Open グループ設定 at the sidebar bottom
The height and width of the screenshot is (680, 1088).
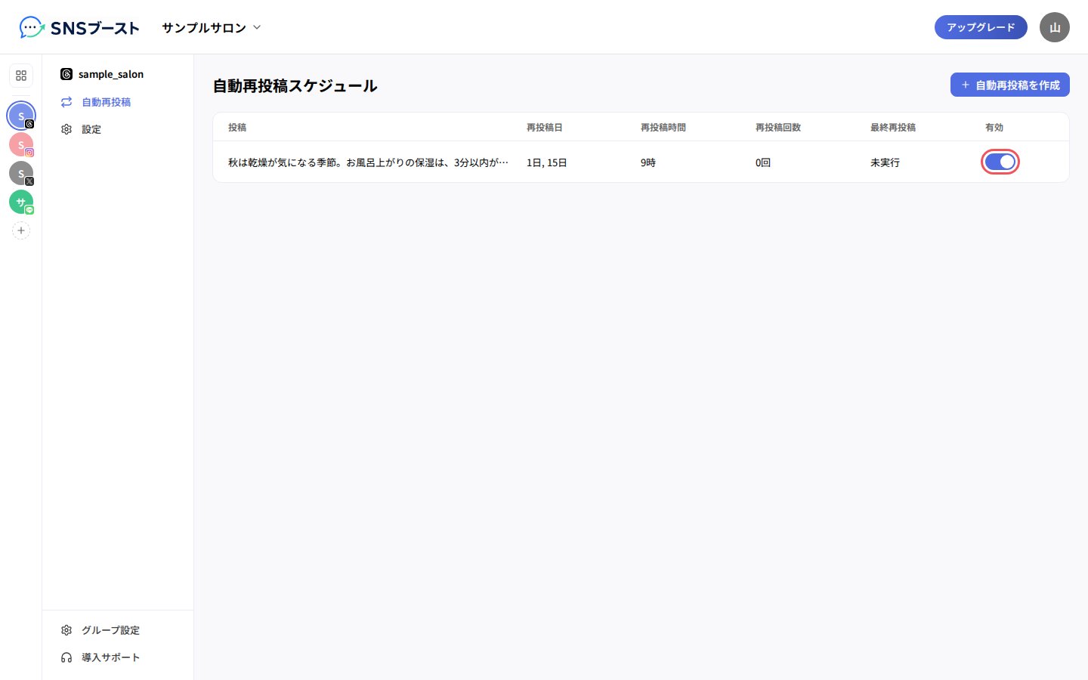click(x=100, y=630)
